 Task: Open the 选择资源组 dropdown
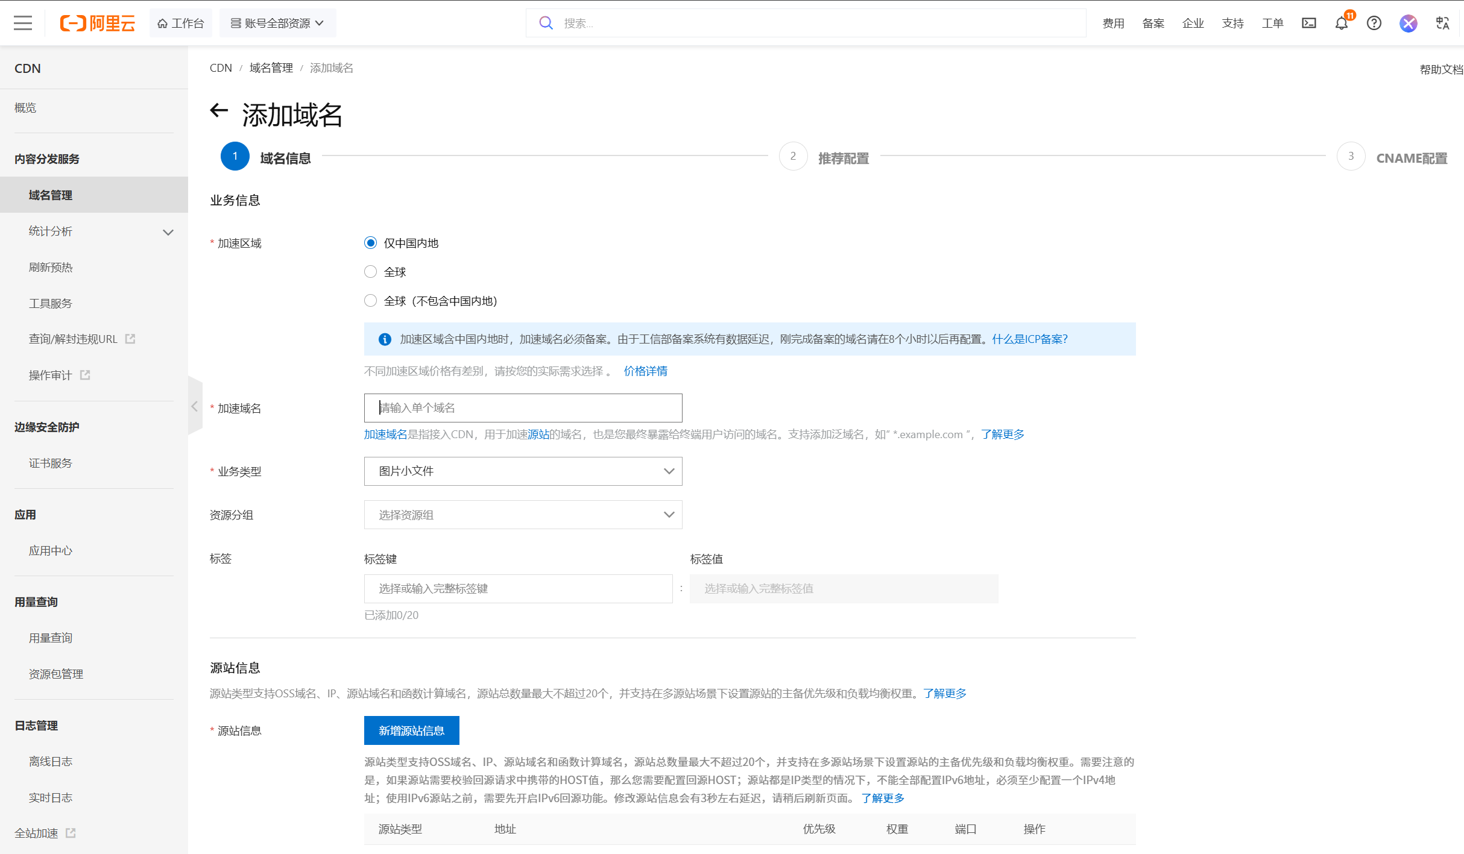coord(523,515)
